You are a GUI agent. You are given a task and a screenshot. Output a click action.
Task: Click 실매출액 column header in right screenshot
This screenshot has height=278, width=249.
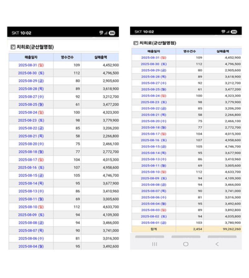point(223,51)
